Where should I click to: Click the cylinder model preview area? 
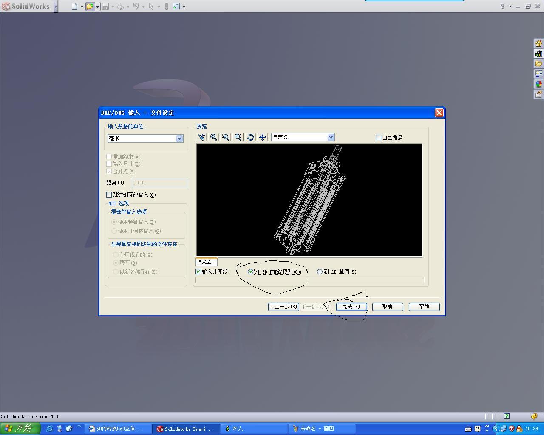309,200
